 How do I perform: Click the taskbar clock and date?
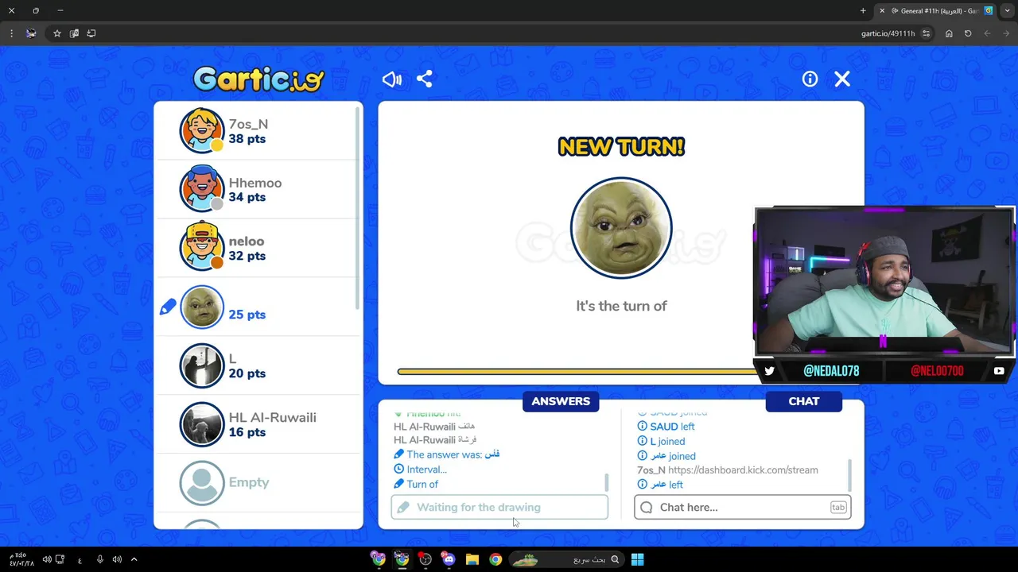[20, 559]
